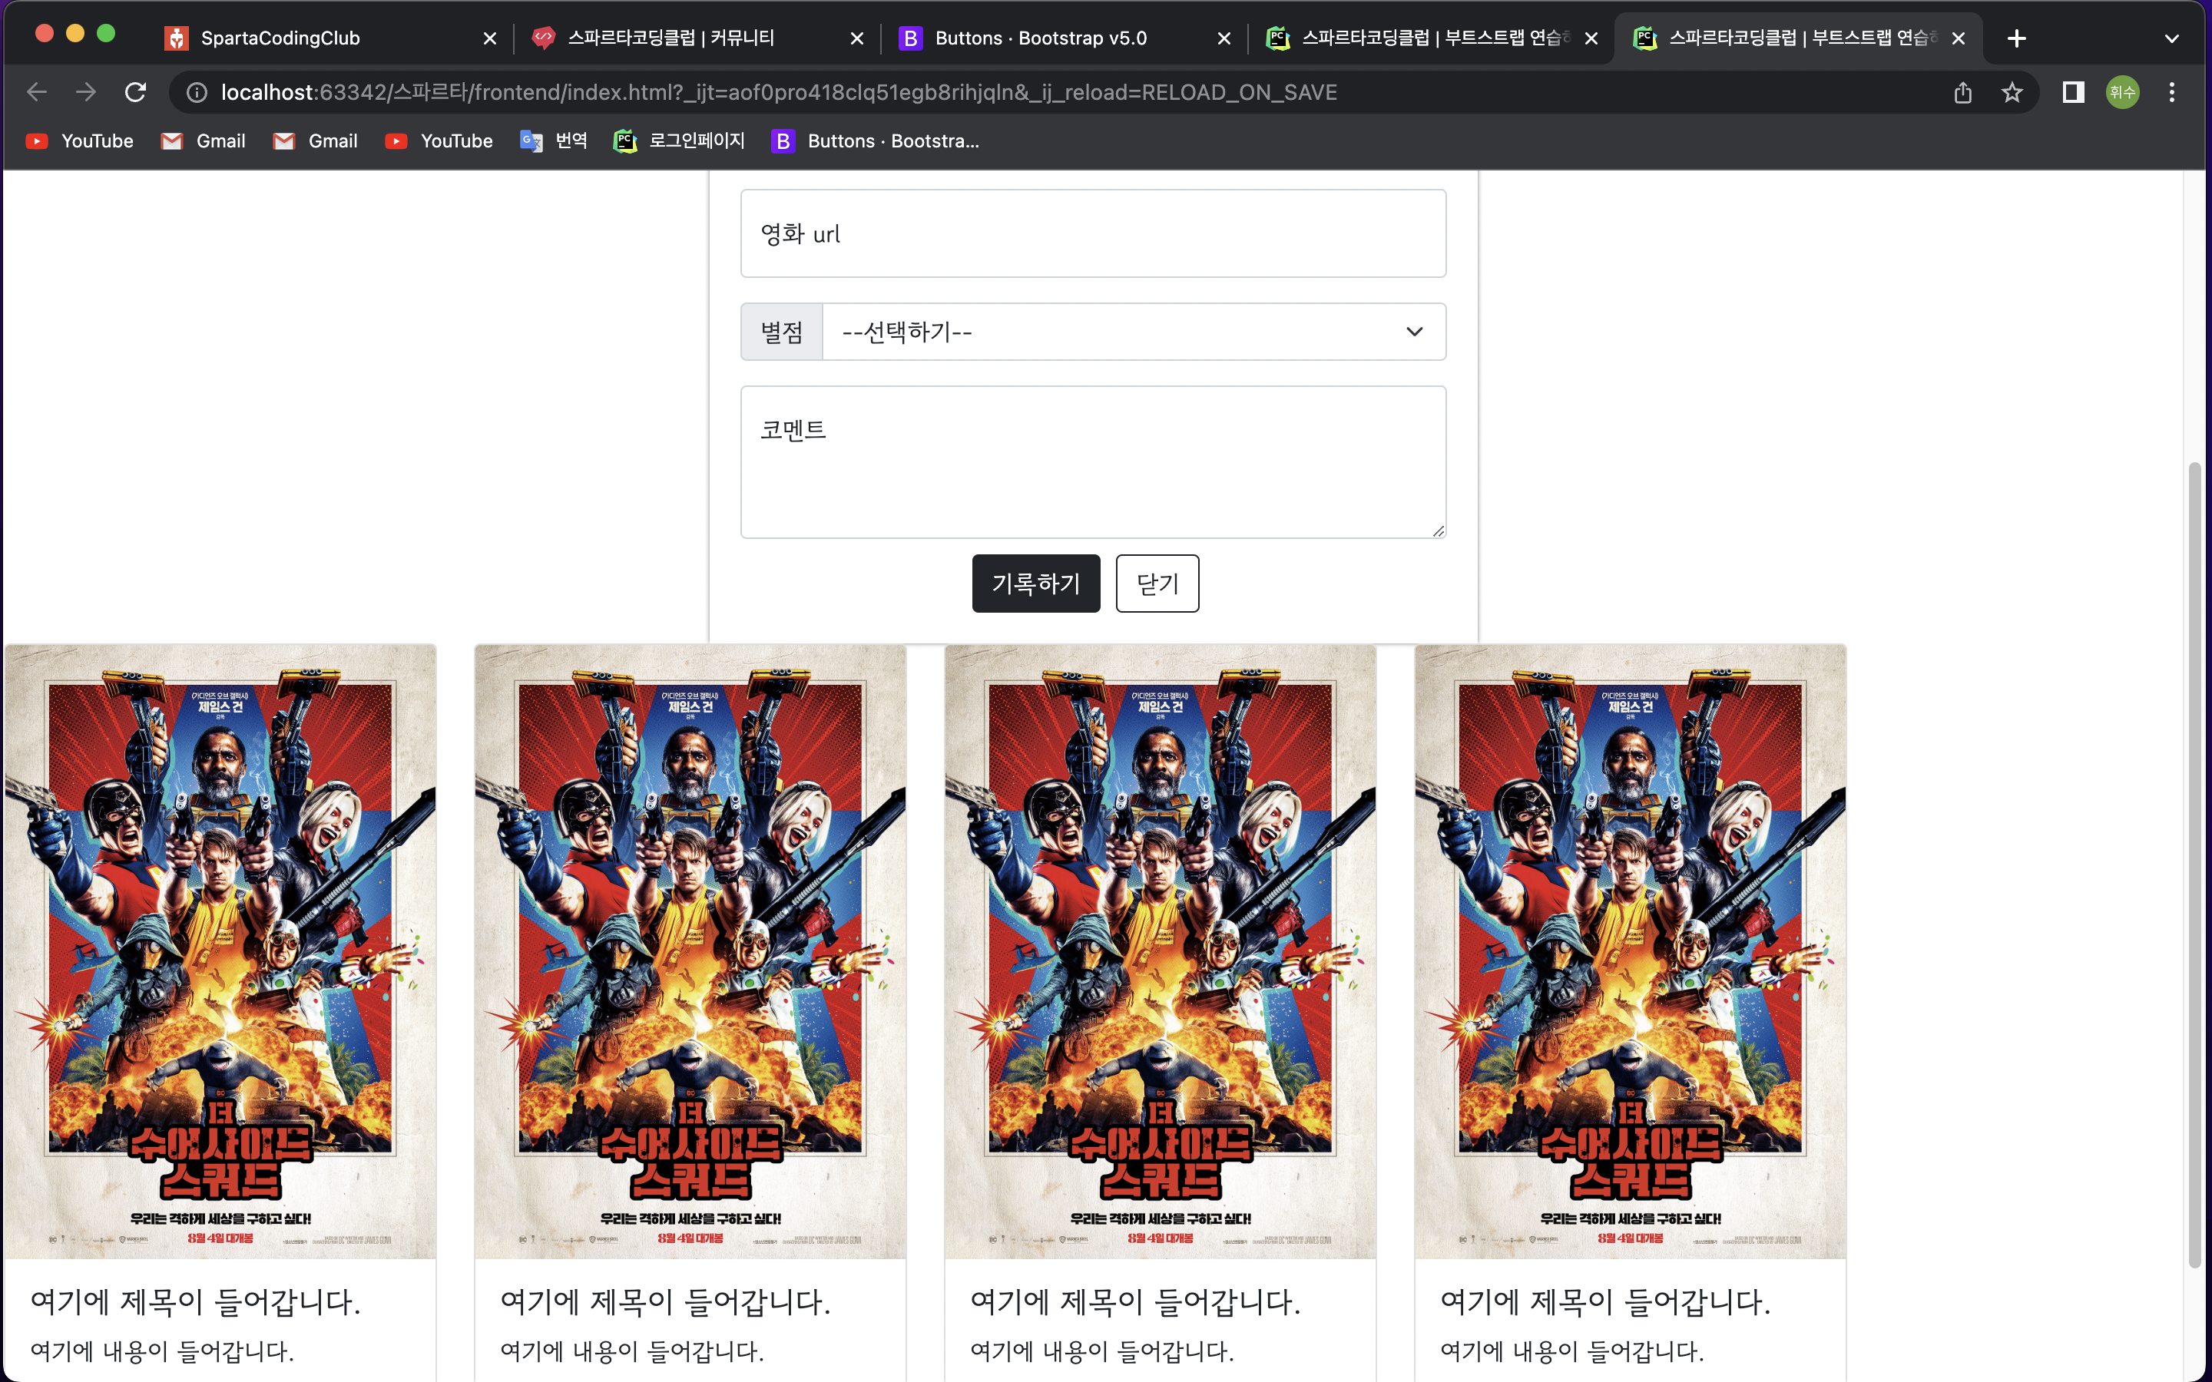Screen dimensions: 2212x1382
Task: Open the 별점 선택하기 dropdown
Action: point(1134,332)
